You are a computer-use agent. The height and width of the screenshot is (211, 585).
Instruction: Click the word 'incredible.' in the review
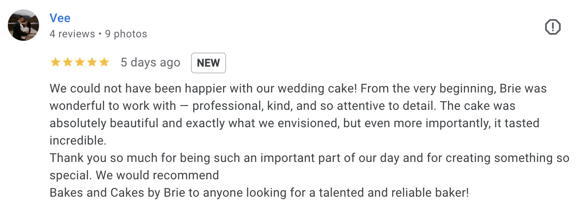point(78,141)
